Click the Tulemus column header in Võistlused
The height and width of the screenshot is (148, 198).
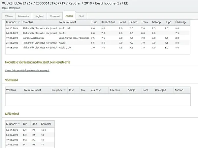coord(115,90)
